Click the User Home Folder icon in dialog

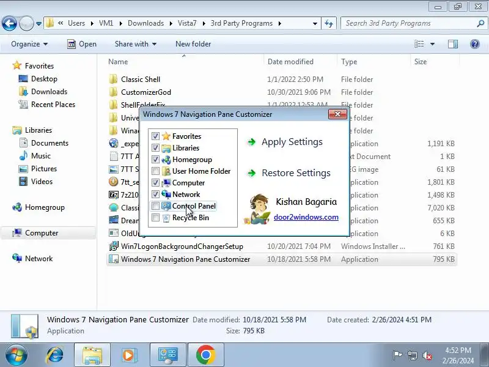(166, 171)
